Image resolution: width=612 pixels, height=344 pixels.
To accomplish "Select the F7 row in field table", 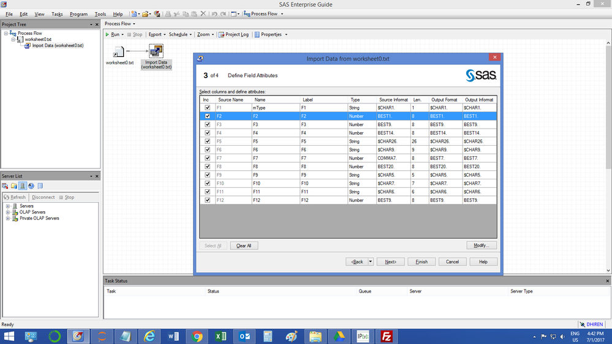I will tap(348, 158).
